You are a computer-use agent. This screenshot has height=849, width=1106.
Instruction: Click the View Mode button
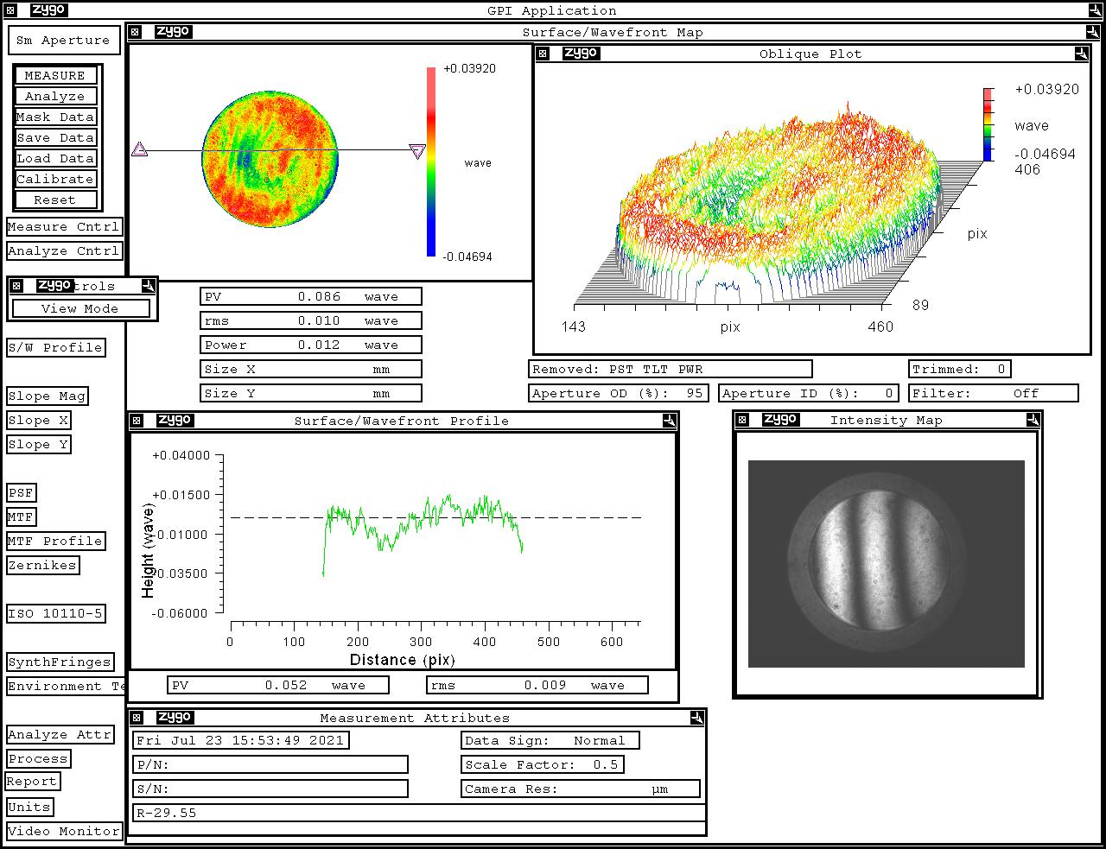click(80, 308)
